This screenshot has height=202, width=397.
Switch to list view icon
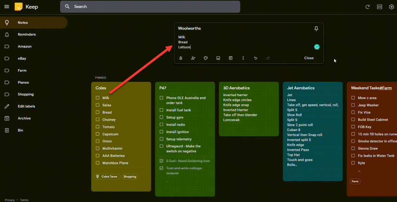coord(379,7)
